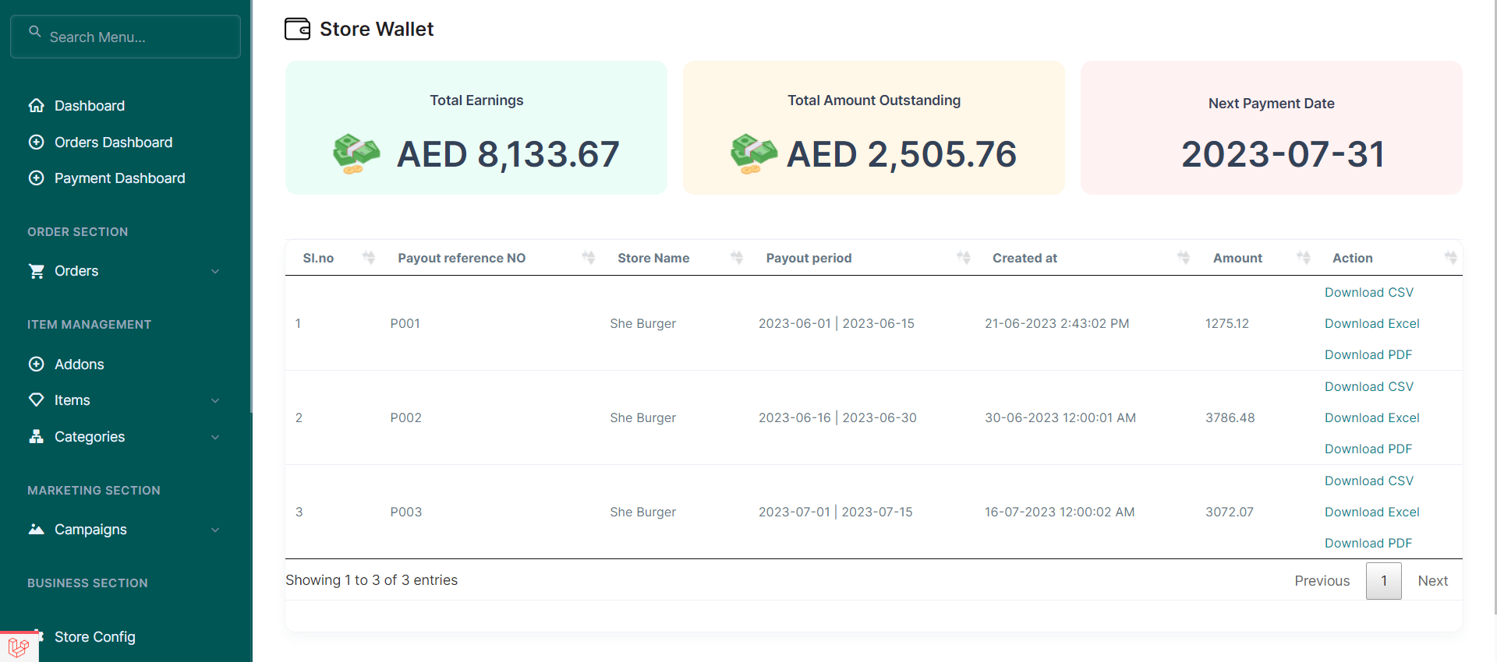Click the Campaigns mountain icon
1497x662 pixels.
coord(36,530)
